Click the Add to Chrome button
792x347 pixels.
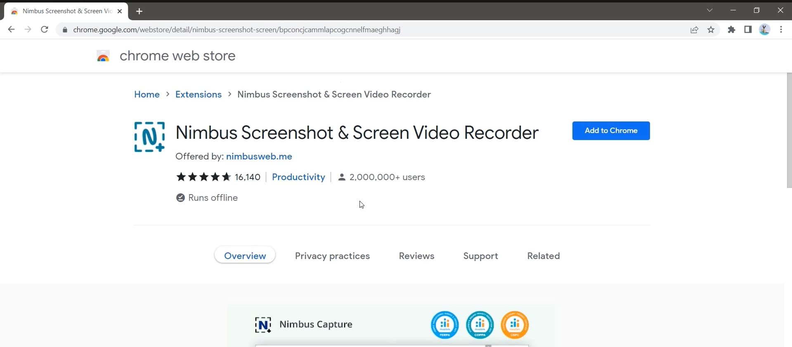coord(611,131)
